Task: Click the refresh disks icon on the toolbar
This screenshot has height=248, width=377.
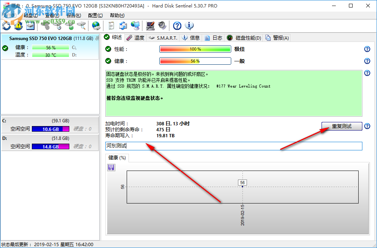Action: click(x=6, y=26)
